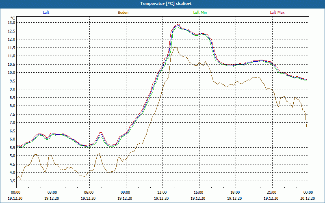Click the air temperature peak near 13:00
This screenshot has height=203, width=325.
(178, 25)
